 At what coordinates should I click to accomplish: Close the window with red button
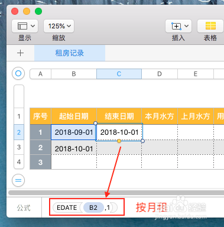pos(15,11)
